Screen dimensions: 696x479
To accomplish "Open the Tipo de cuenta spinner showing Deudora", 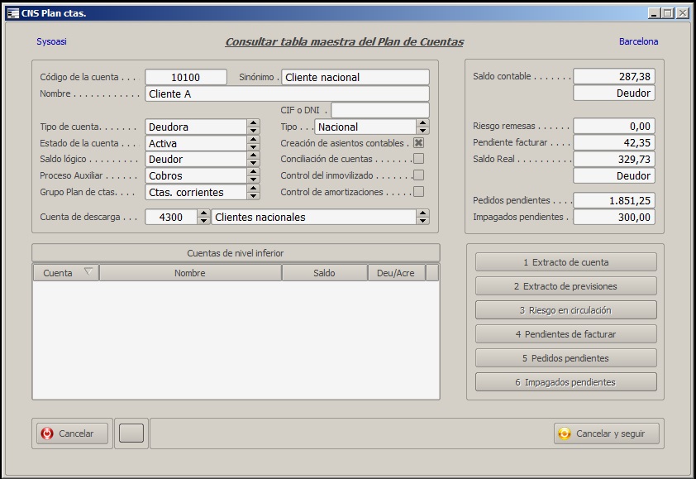I will (x=254, y=127).
